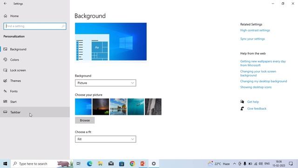
Task: Open Changing your lock screen background link
Action: (x=258, y=73)
